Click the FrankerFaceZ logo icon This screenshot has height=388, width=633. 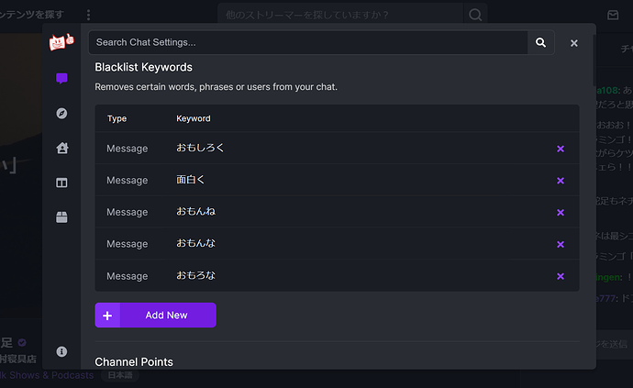pyautogui.click(x=61, y=42)
